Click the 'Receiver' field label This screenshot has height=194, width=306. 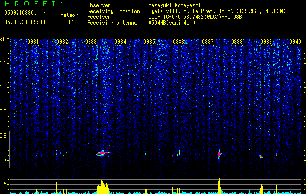(99, 17)
